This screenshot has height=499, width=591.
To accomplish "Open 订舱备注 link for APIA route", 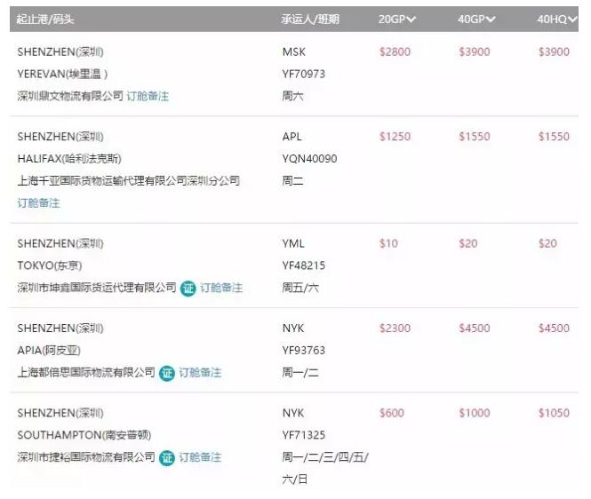I will tap(200, 373).
